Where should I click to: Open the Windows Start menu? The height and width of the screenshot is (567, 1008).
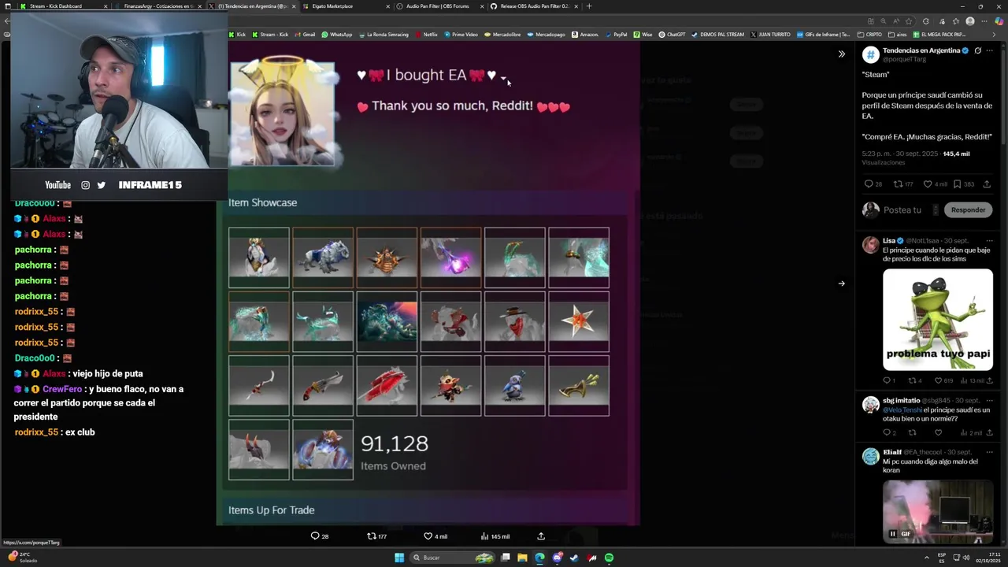399,558
